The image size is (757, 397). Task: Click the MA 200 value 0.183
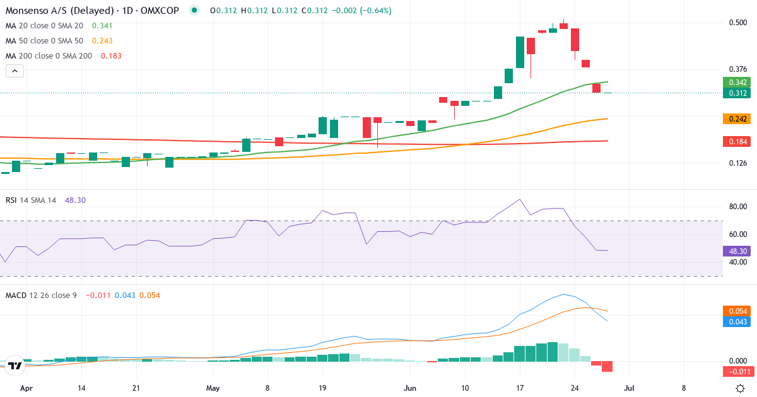click(x=110, y=56)
